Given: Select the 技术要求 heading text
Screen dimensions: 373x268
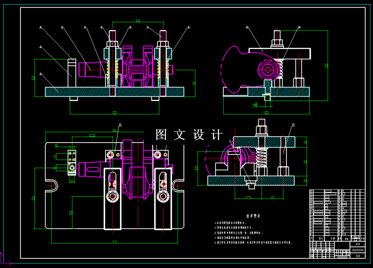Looking at the screenshot, I should (x=253, y=216).
